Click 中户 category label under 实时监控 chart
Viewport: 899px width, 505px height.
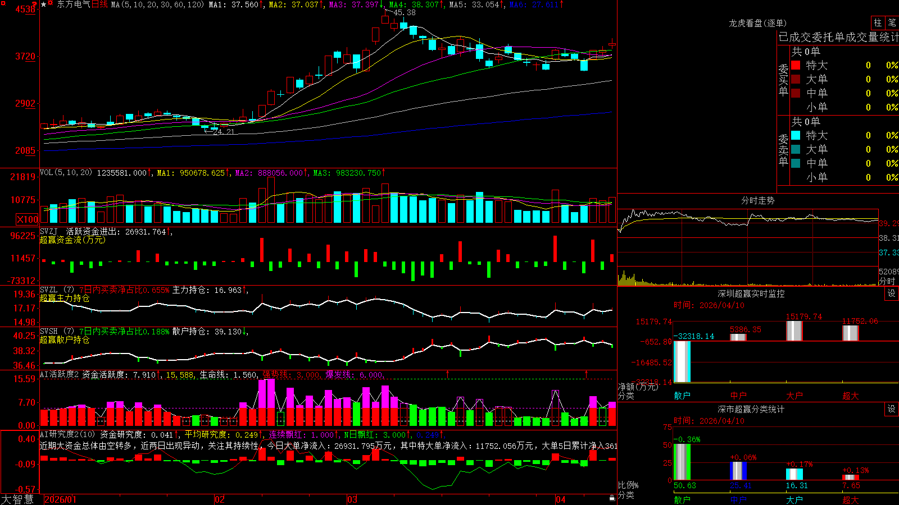[x=738, y=396]
